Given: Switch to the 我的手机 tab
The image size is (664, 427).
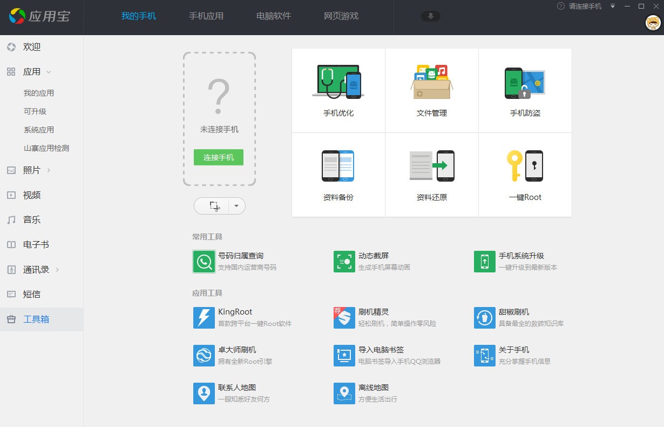Looking at the screenshot, I should tap(139, 16).
